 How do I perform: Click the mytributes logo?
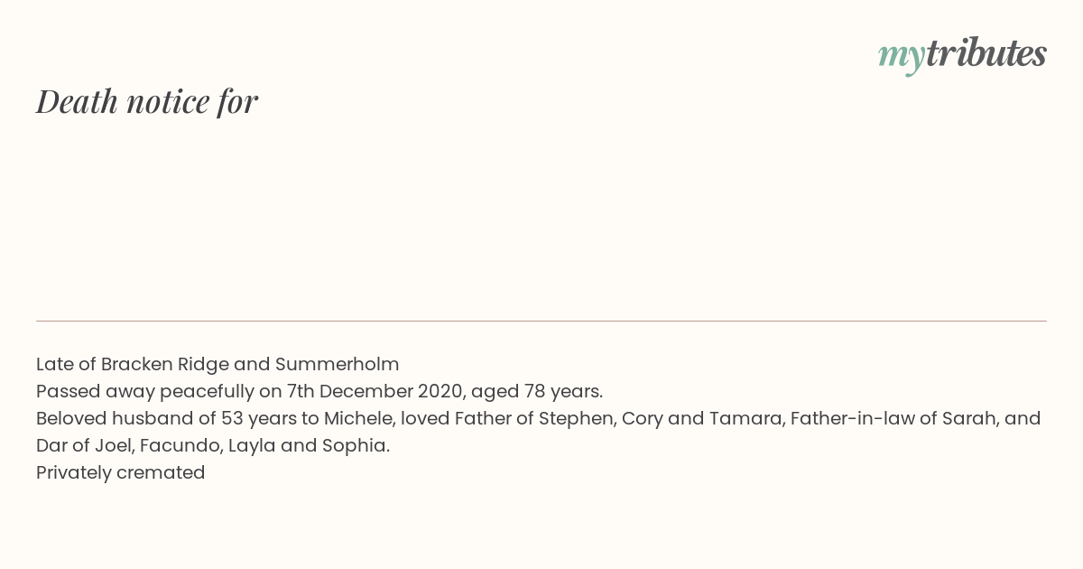click(962, 54)
